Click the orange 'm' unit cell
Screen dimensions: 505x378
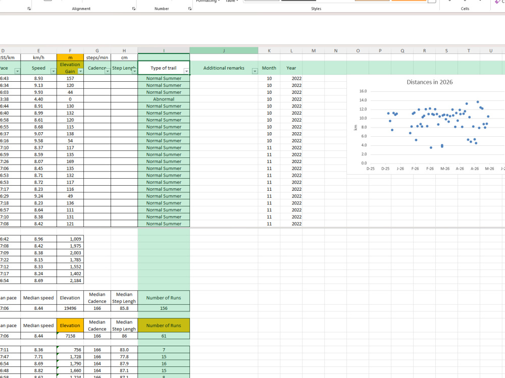pos(70,58)
